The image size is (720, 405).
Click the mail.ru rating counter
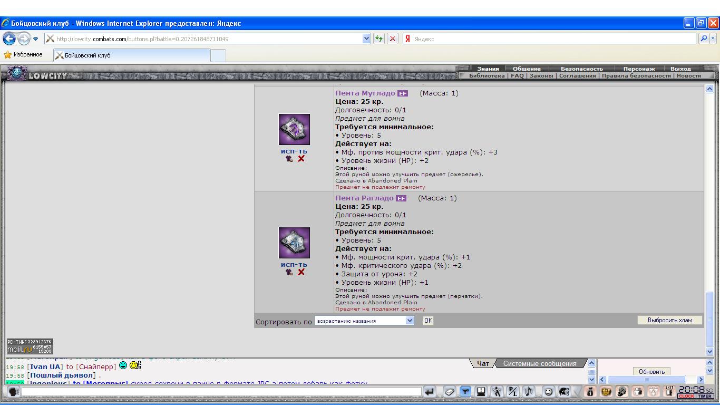(30, 346)
